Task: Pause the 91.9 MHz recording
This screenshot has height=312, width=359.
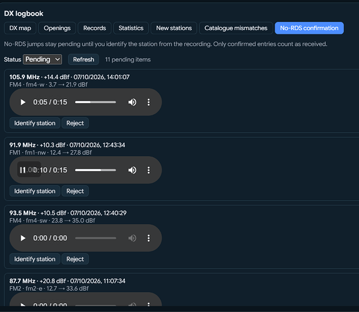Action: click(x=22, y=170)
